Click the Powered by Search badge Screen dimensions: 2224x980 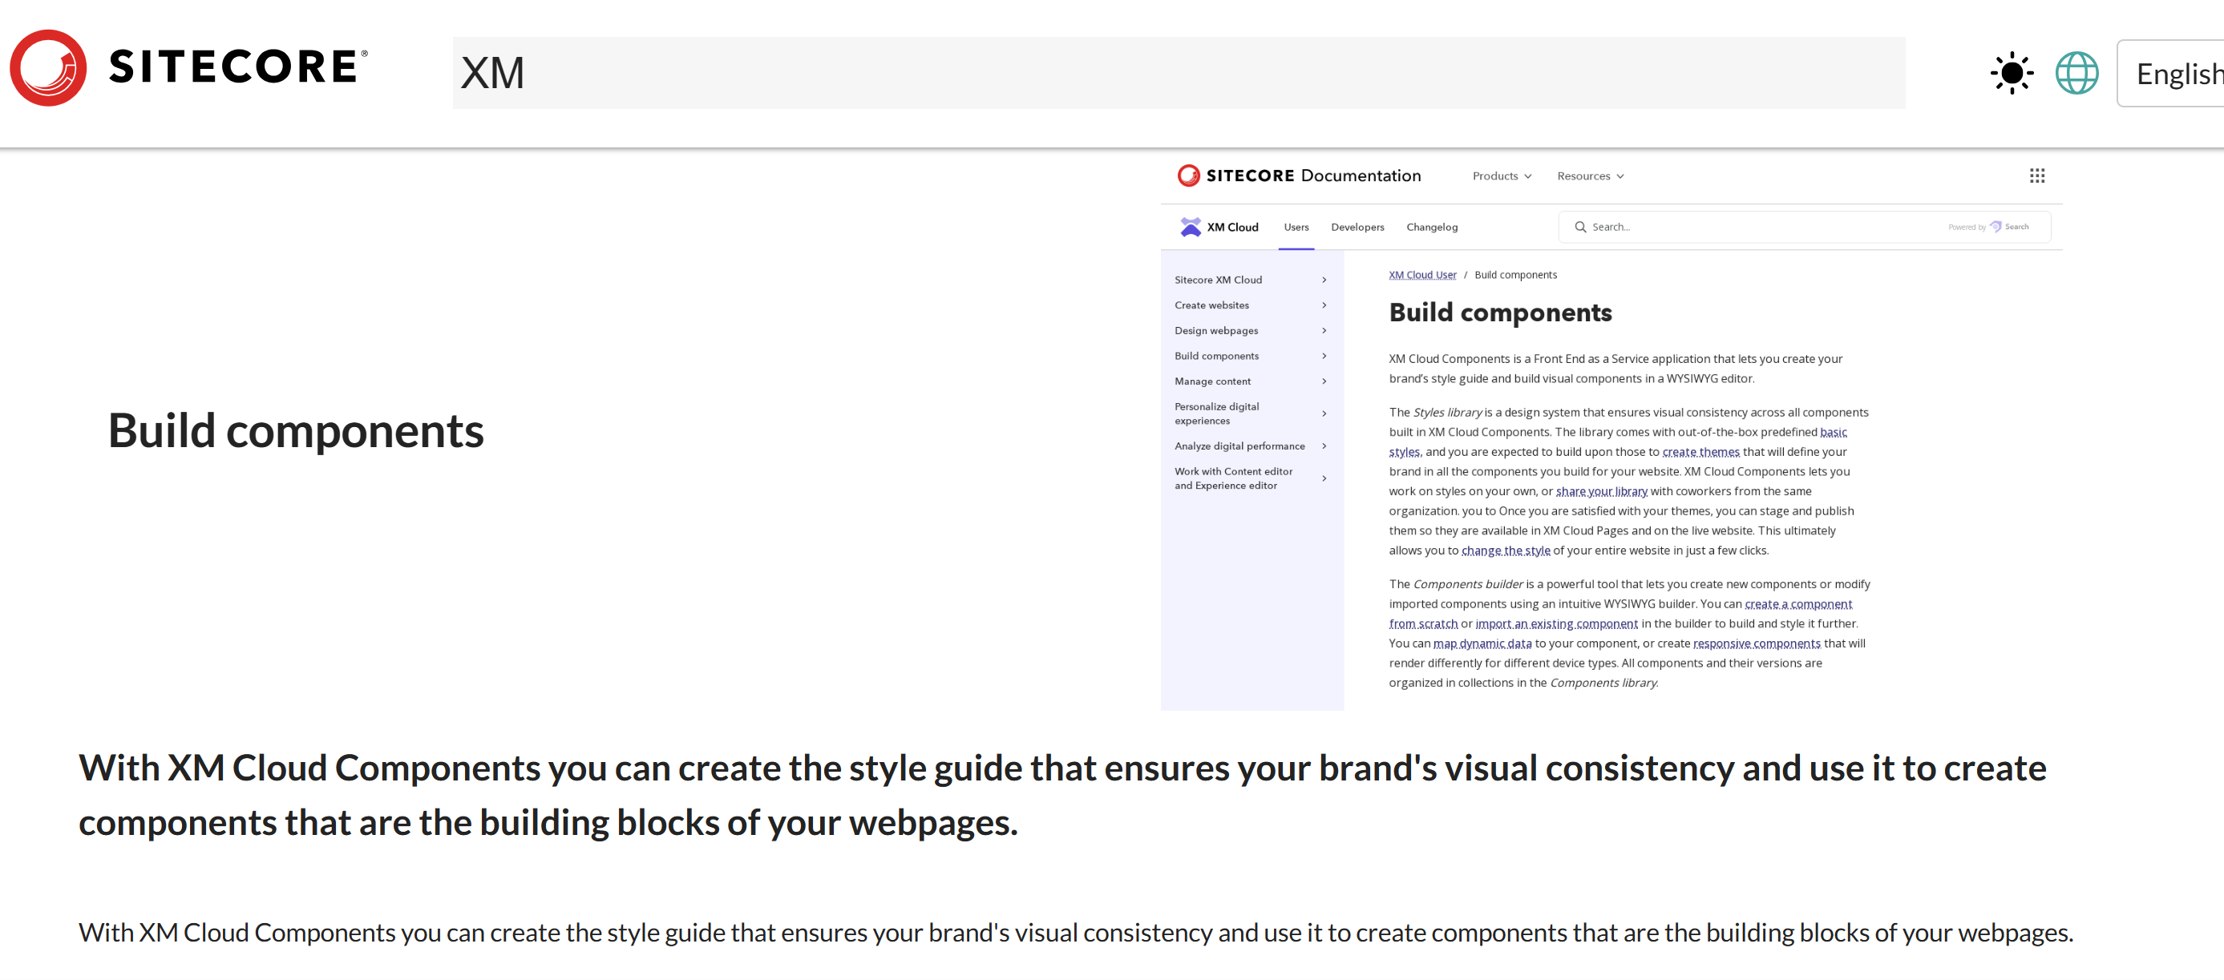click(x=1988, y=227)
